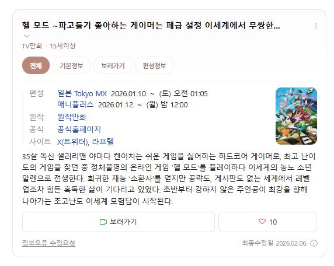Open 정보오류 수정요청 link
The image size is (334, 266).
click(48, 243)
